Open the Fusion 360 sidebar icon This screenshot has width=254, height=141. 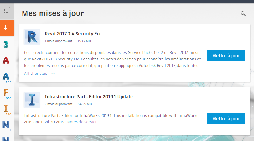6,93
